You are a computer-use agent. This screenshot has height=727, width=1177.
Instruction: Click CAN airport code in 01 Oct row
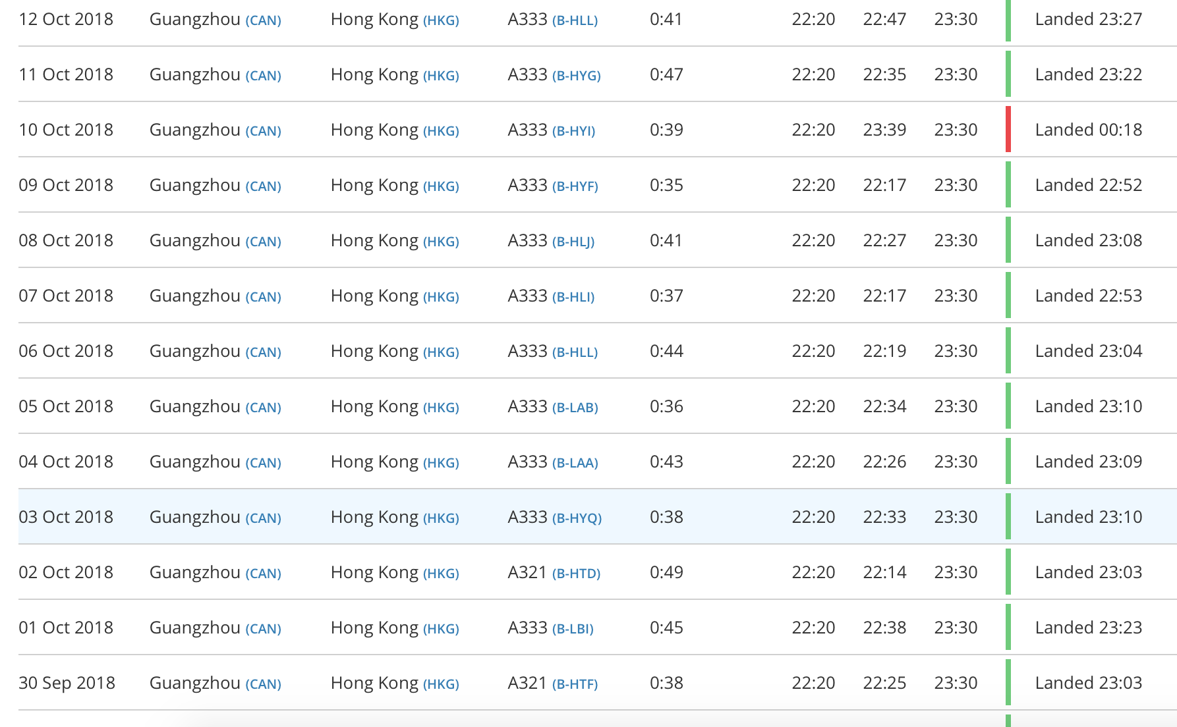point(263,629)
